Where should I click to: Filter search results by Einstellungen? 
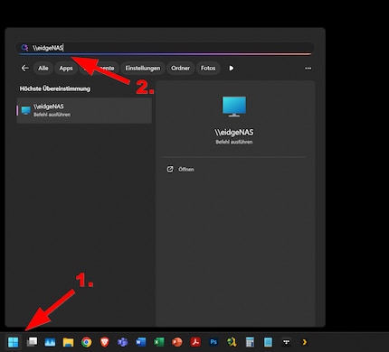pos(143,69)
